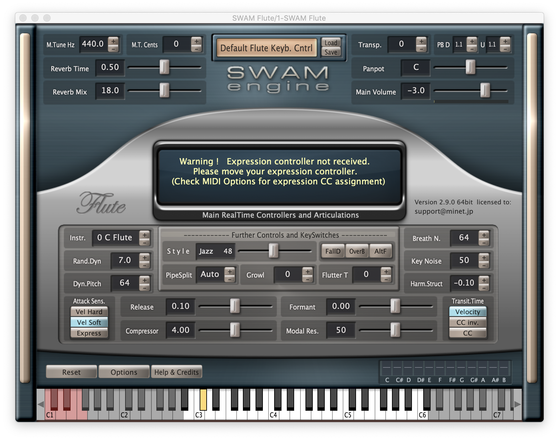This screenshot has height=440, width=559.
Task: Click the Reset button
Action: 72,372
